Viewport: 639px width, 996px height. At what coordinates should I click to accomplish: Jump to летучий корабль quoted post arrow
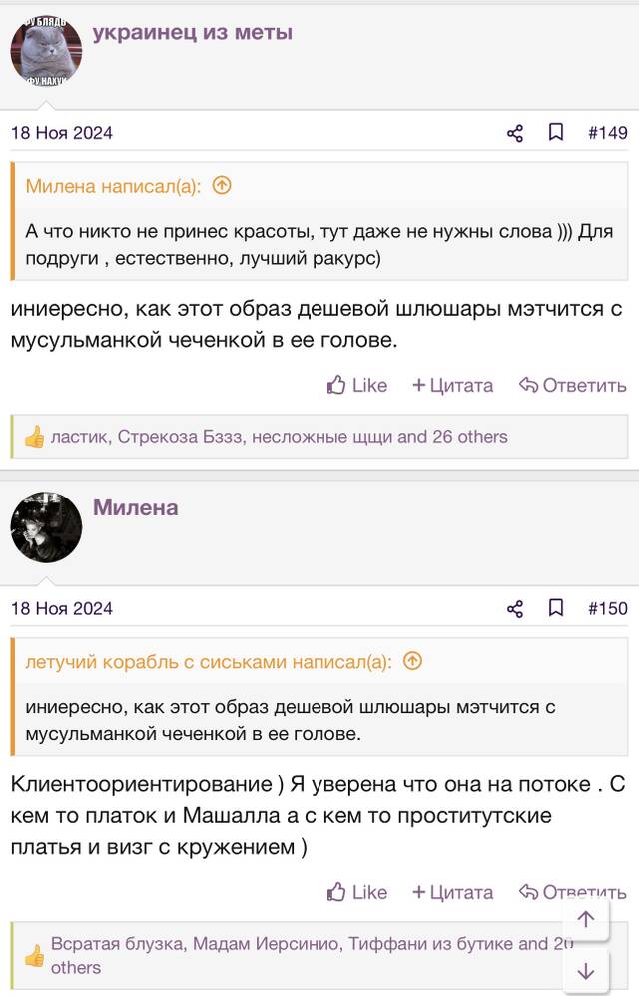point(413,662)
